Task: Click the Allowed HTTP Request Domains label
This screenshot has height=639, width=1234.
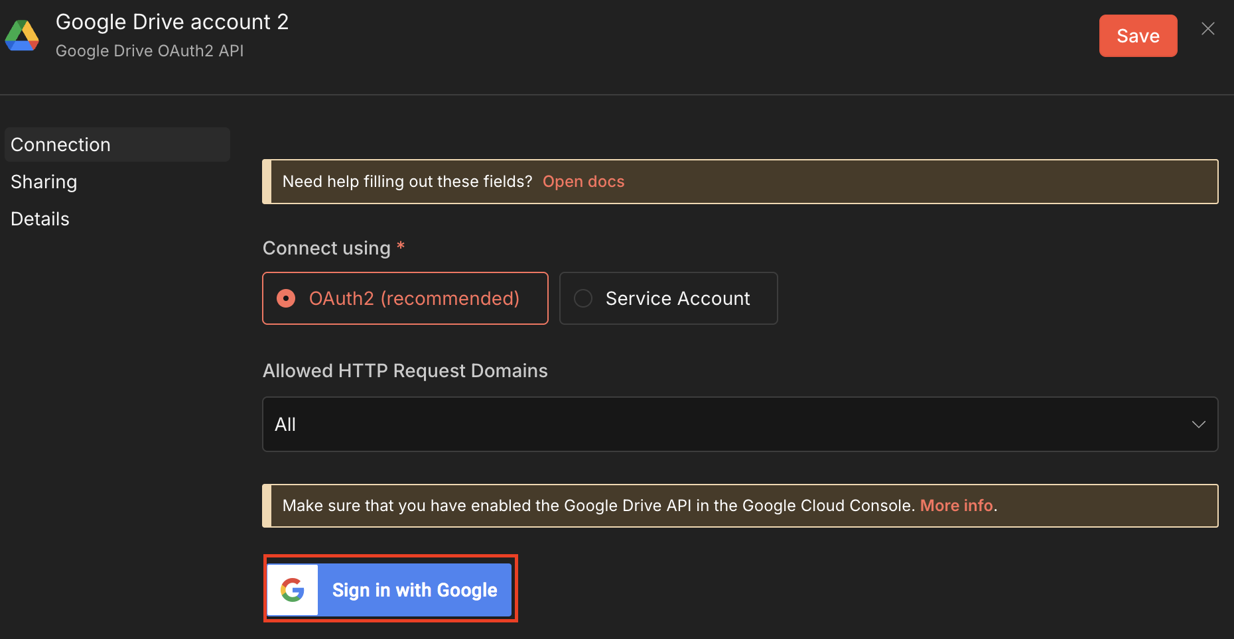Action: [405, 371]
